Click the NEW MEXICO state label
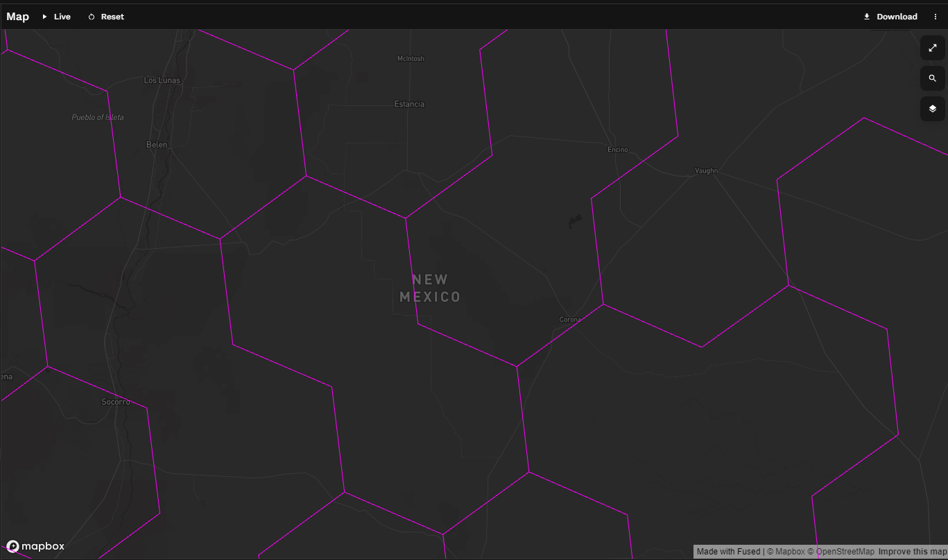The width and height of the screenshot is (948, 560). coord(430,288)
